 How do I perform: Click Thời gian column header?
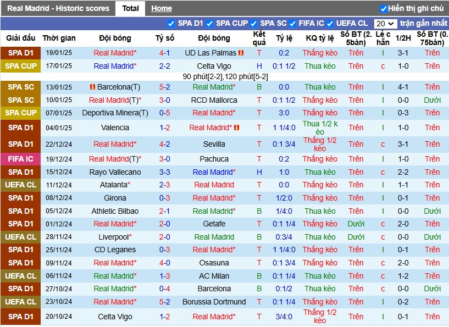[x=59, y=38]
